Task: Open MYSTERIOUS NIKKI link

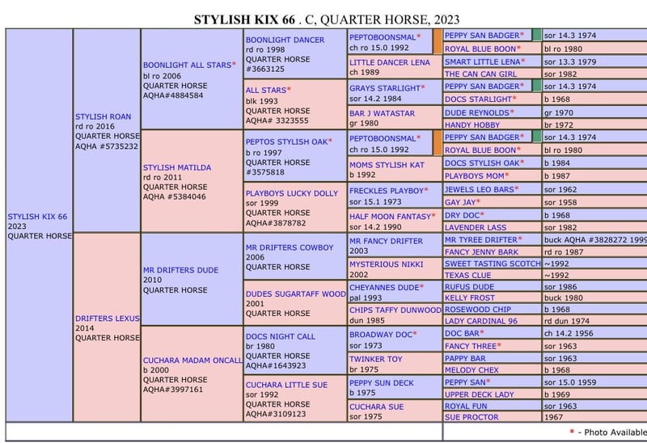Action: coord(387,264)
